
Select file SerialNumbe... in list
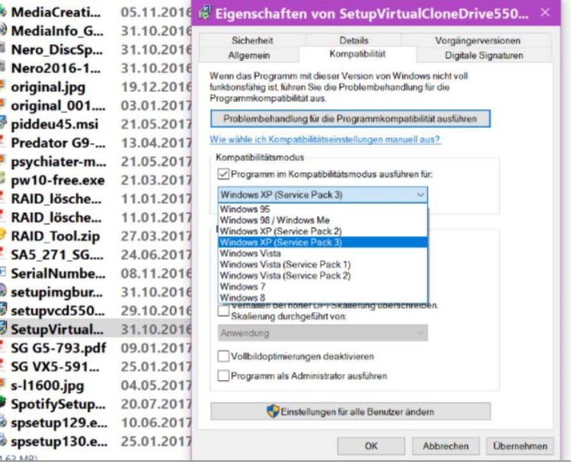[x=58, y=273]
